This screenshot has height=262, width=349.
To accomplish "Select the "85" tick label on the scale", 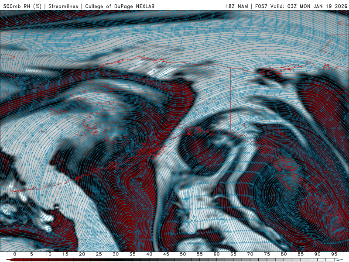I will pos(301,254).
